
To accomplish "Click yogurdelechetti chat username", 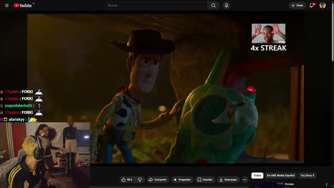I will pyautogui.click(x=18, y=105).
